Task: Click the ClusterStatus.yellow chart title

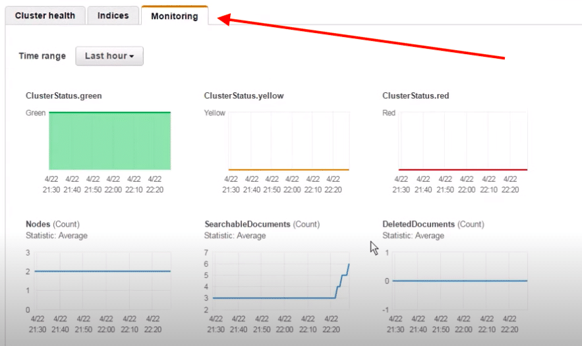Action: point(244,96)
